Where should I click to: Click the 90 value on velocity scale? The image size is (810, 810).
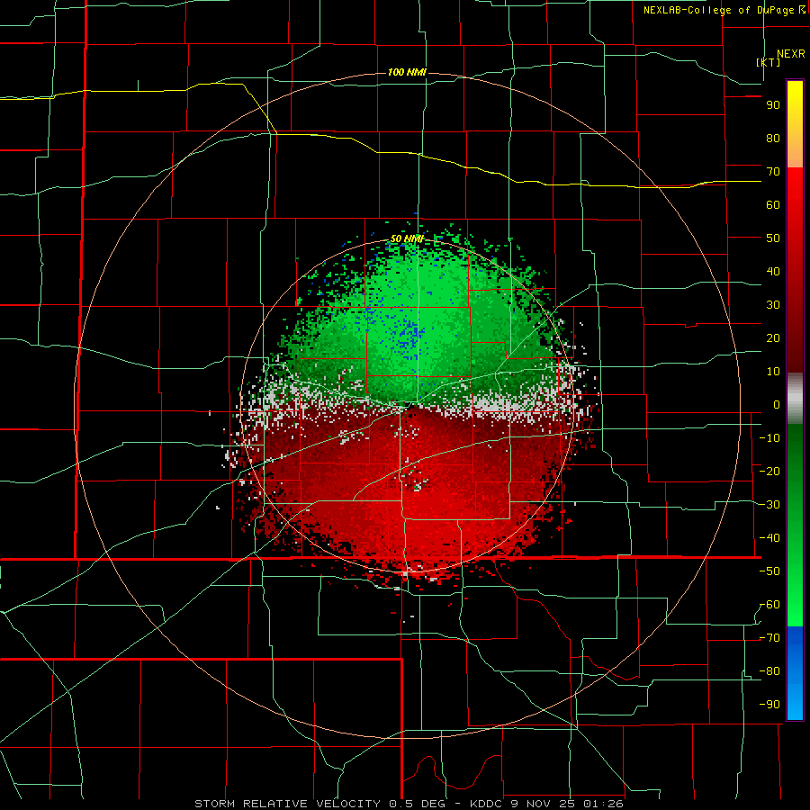(x=773, y=105)
